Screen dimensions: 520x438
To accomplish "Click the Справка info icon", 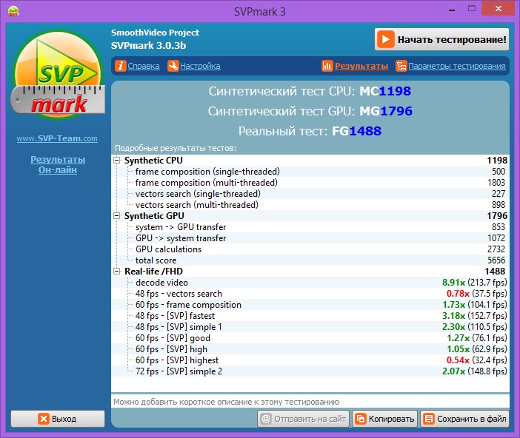I will (121, 66).
